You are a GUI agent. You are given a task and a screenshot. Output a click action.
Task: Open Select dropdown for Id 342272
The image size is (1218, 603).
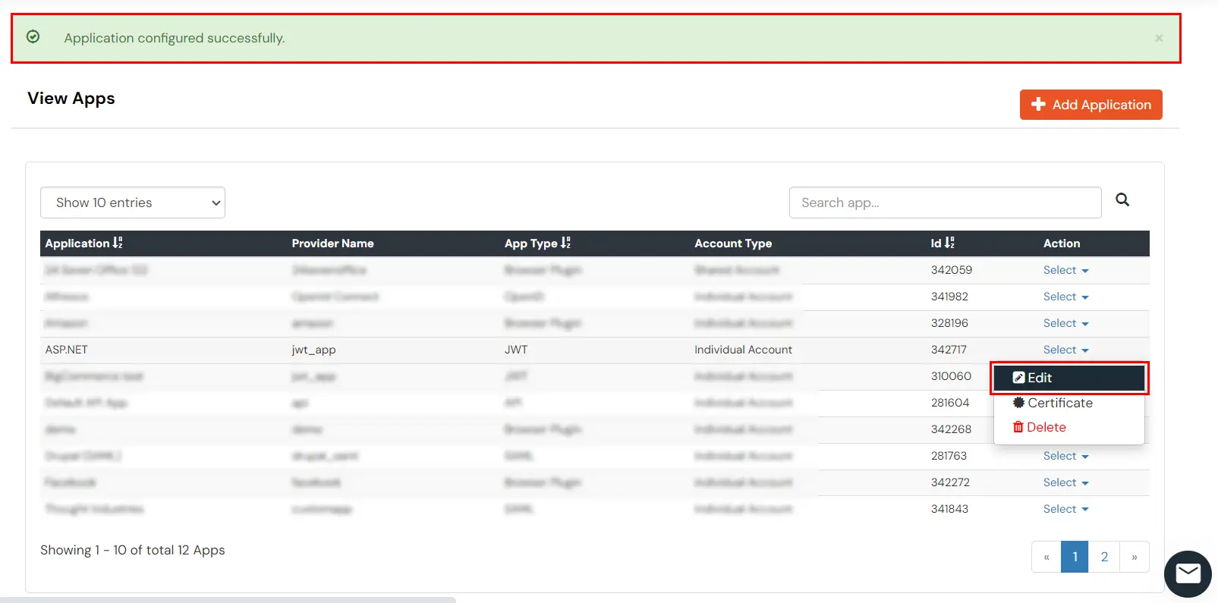click(1065, 482)
